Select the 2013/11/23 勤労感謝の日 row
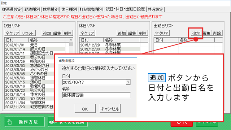 coord(30,107)
